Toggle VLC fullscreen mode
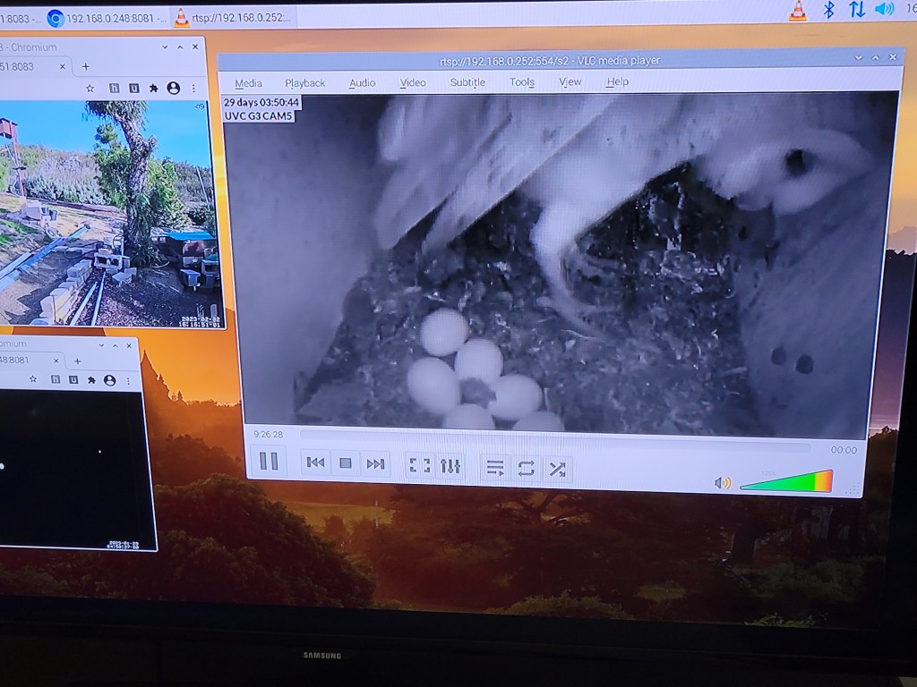Image resolution: width=917 pixels, height=687 pixels. tap(419, 465)
